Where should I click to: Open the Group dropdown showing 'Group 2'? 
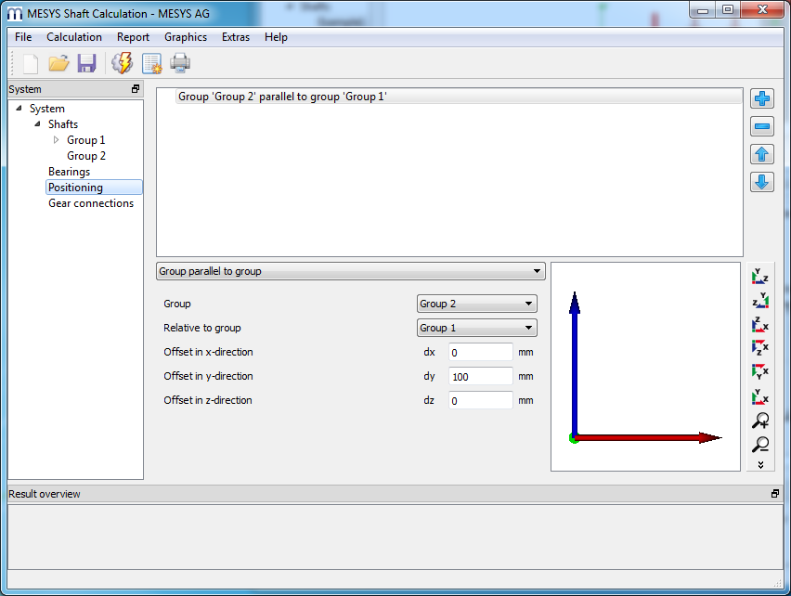point(476,304)
